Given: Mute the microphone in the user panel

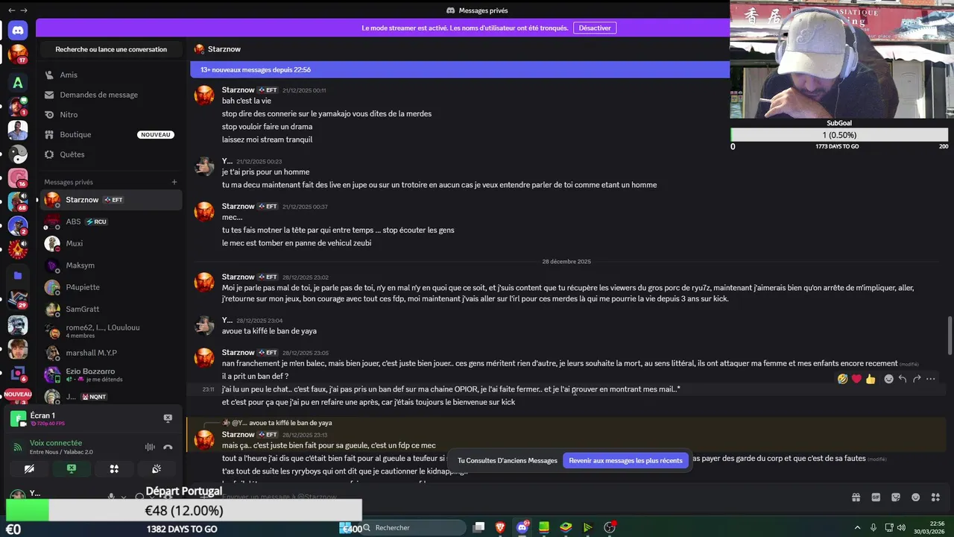Looking at the screenshot, I should pos(111,497).
